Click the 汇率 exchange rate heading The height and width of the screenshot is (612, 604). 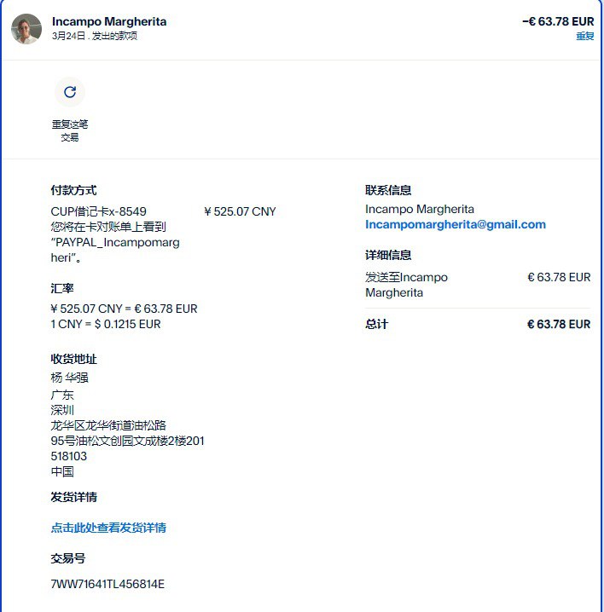[62, 288]
